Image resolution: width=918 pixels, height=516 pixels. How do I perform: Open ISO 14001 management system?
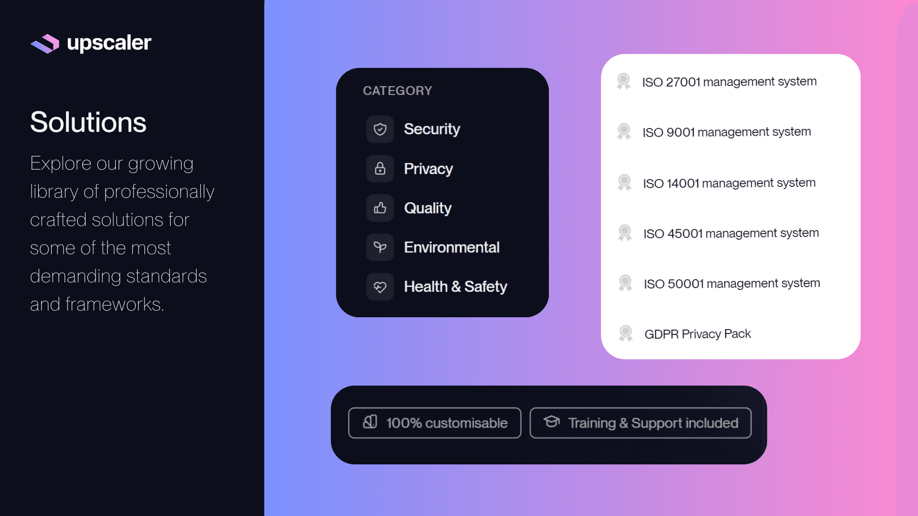pos(729,183)
